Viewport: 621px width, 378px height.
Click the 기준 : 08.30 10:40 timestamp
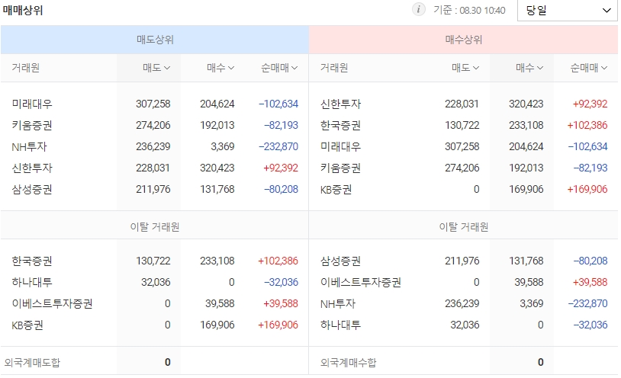pyautogui.click(x=469, y=10)
